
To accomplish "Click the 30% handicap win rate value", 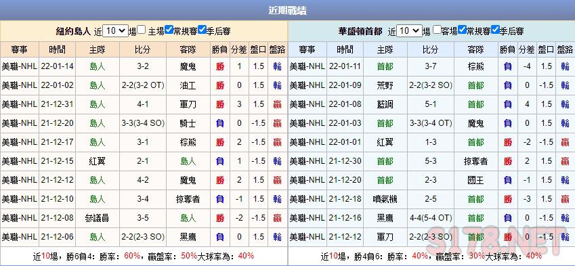I will pos(477,256).
